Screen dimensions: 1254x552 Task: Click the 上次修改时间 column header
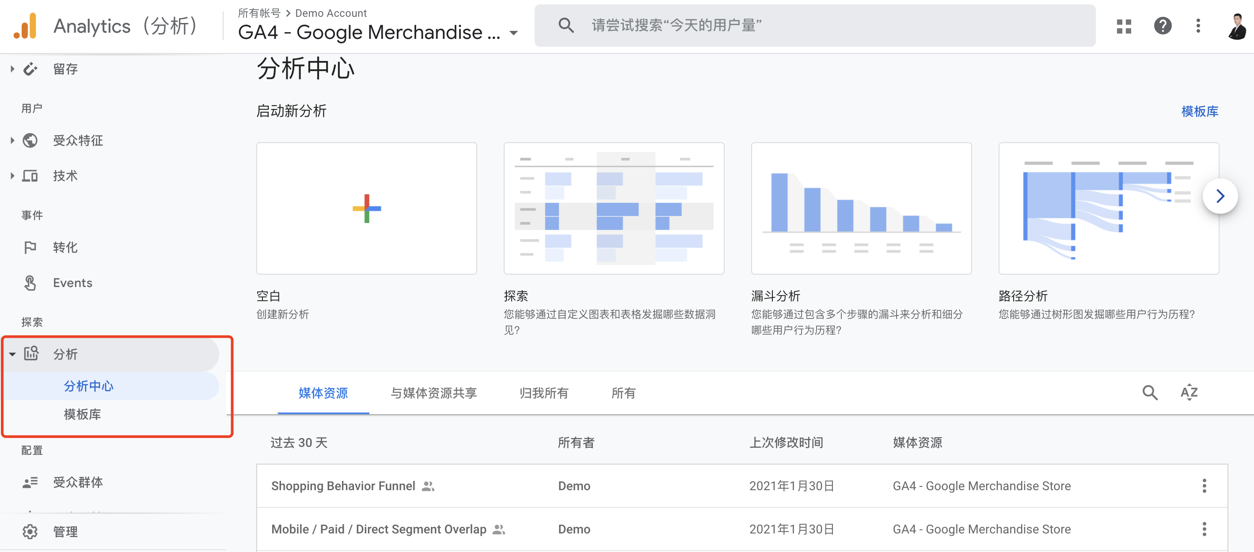(786, 442)
